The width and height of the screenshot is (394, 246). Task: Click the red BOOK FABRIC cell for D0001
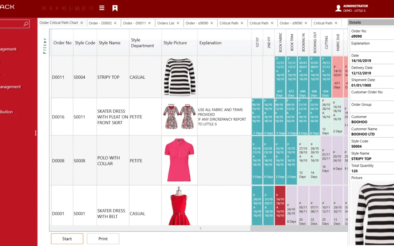pos(280,205)
